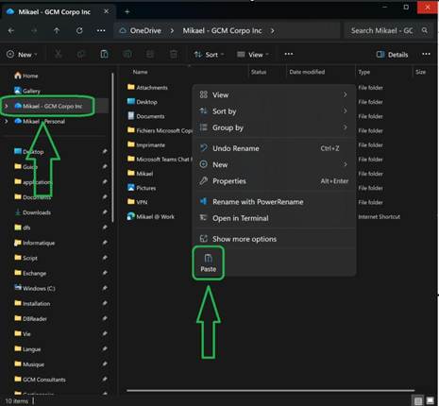The image size is (439, 406).
Task: Open the Sort by submenu
Action: coord(273,111)
